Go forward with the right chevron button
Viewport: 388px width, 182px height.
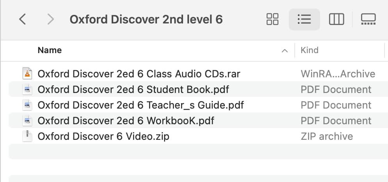coord(50,19)
